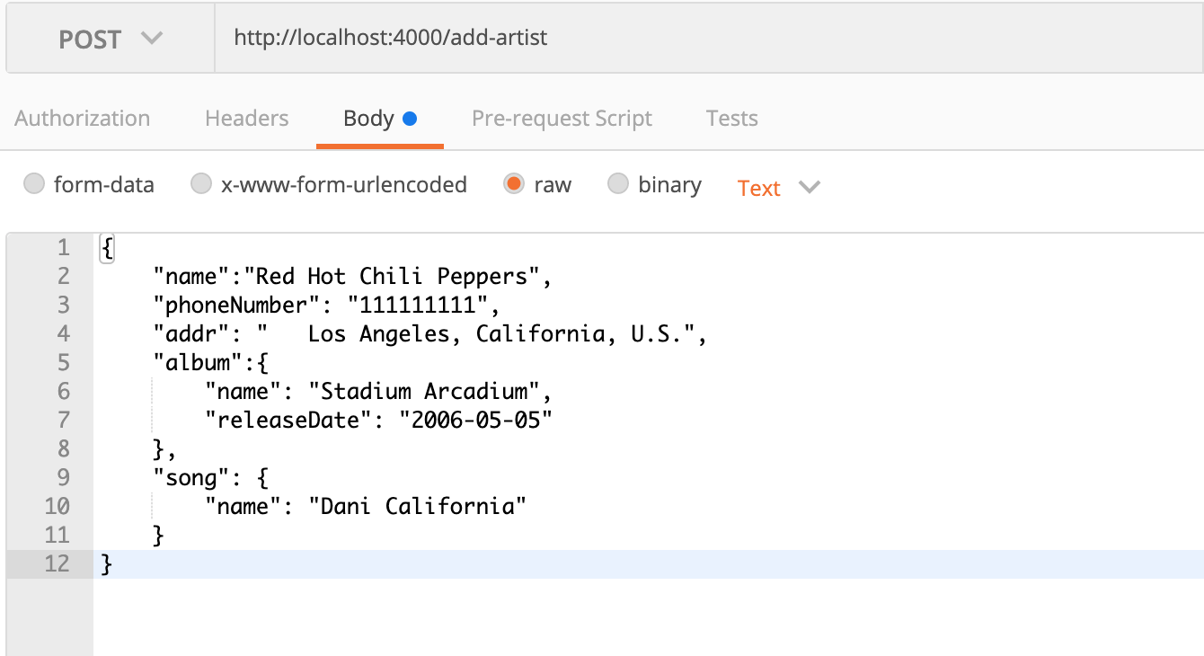This screenshot has width=1204, height=656.
Task: Switch to the Authorization tab
Action: click(x=83, y=119)
